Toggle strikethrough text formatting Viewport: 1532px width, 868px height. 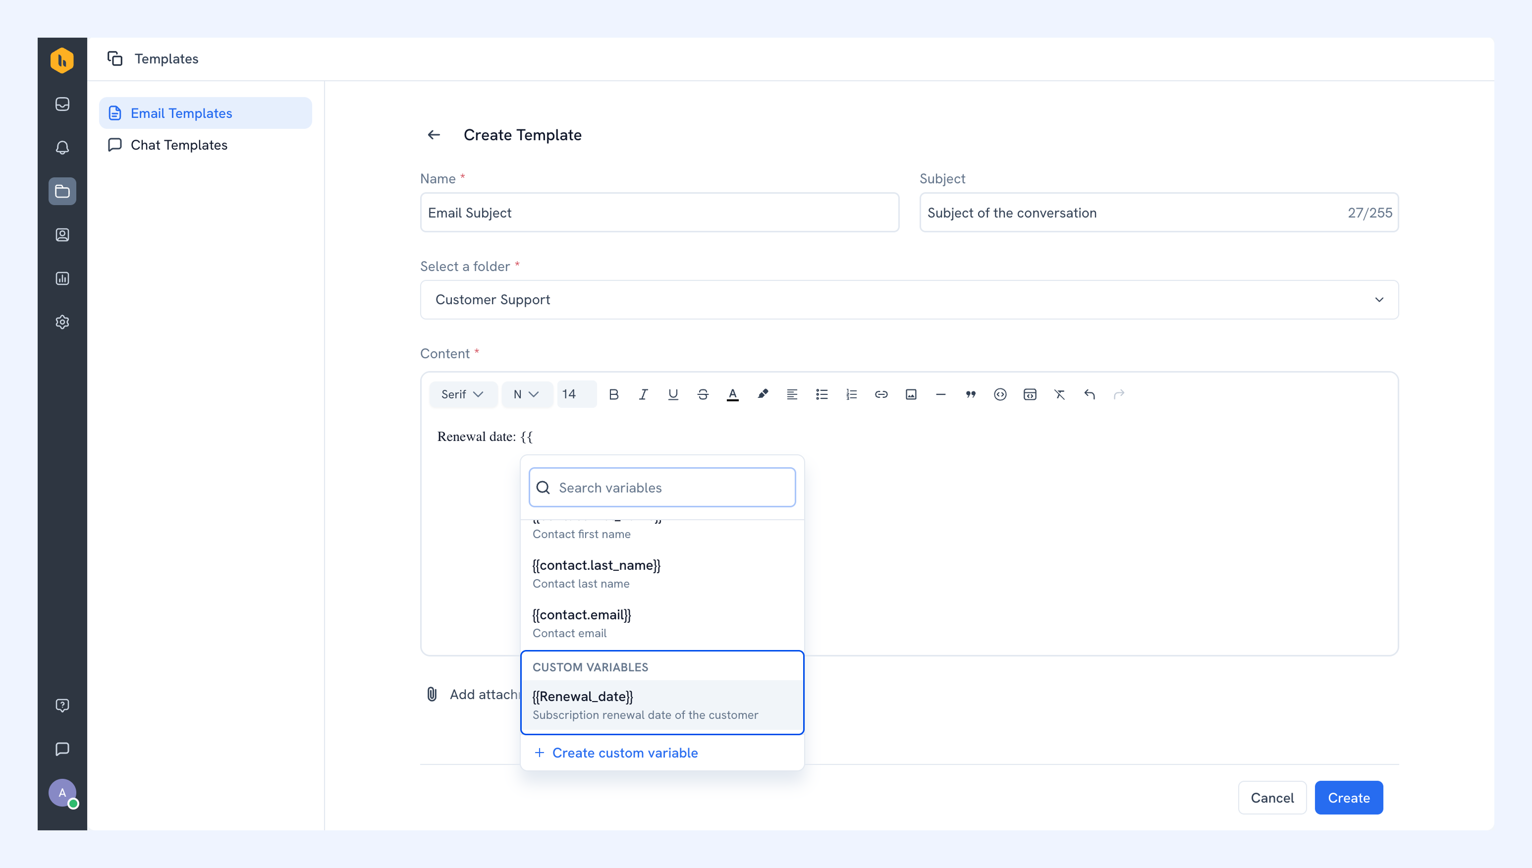(x=703, y=394)
